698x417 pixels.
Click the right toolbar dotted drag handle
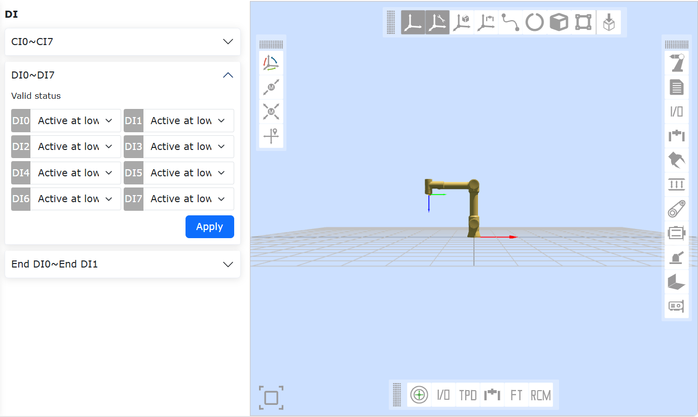coord(677,45)
